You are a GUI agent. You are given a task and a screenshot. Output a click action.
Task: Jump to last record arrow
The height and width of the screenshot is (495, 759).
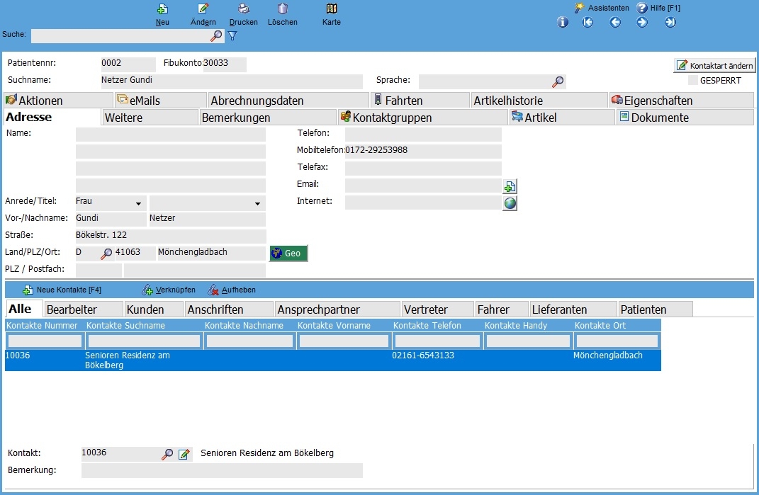coord(670,22)
